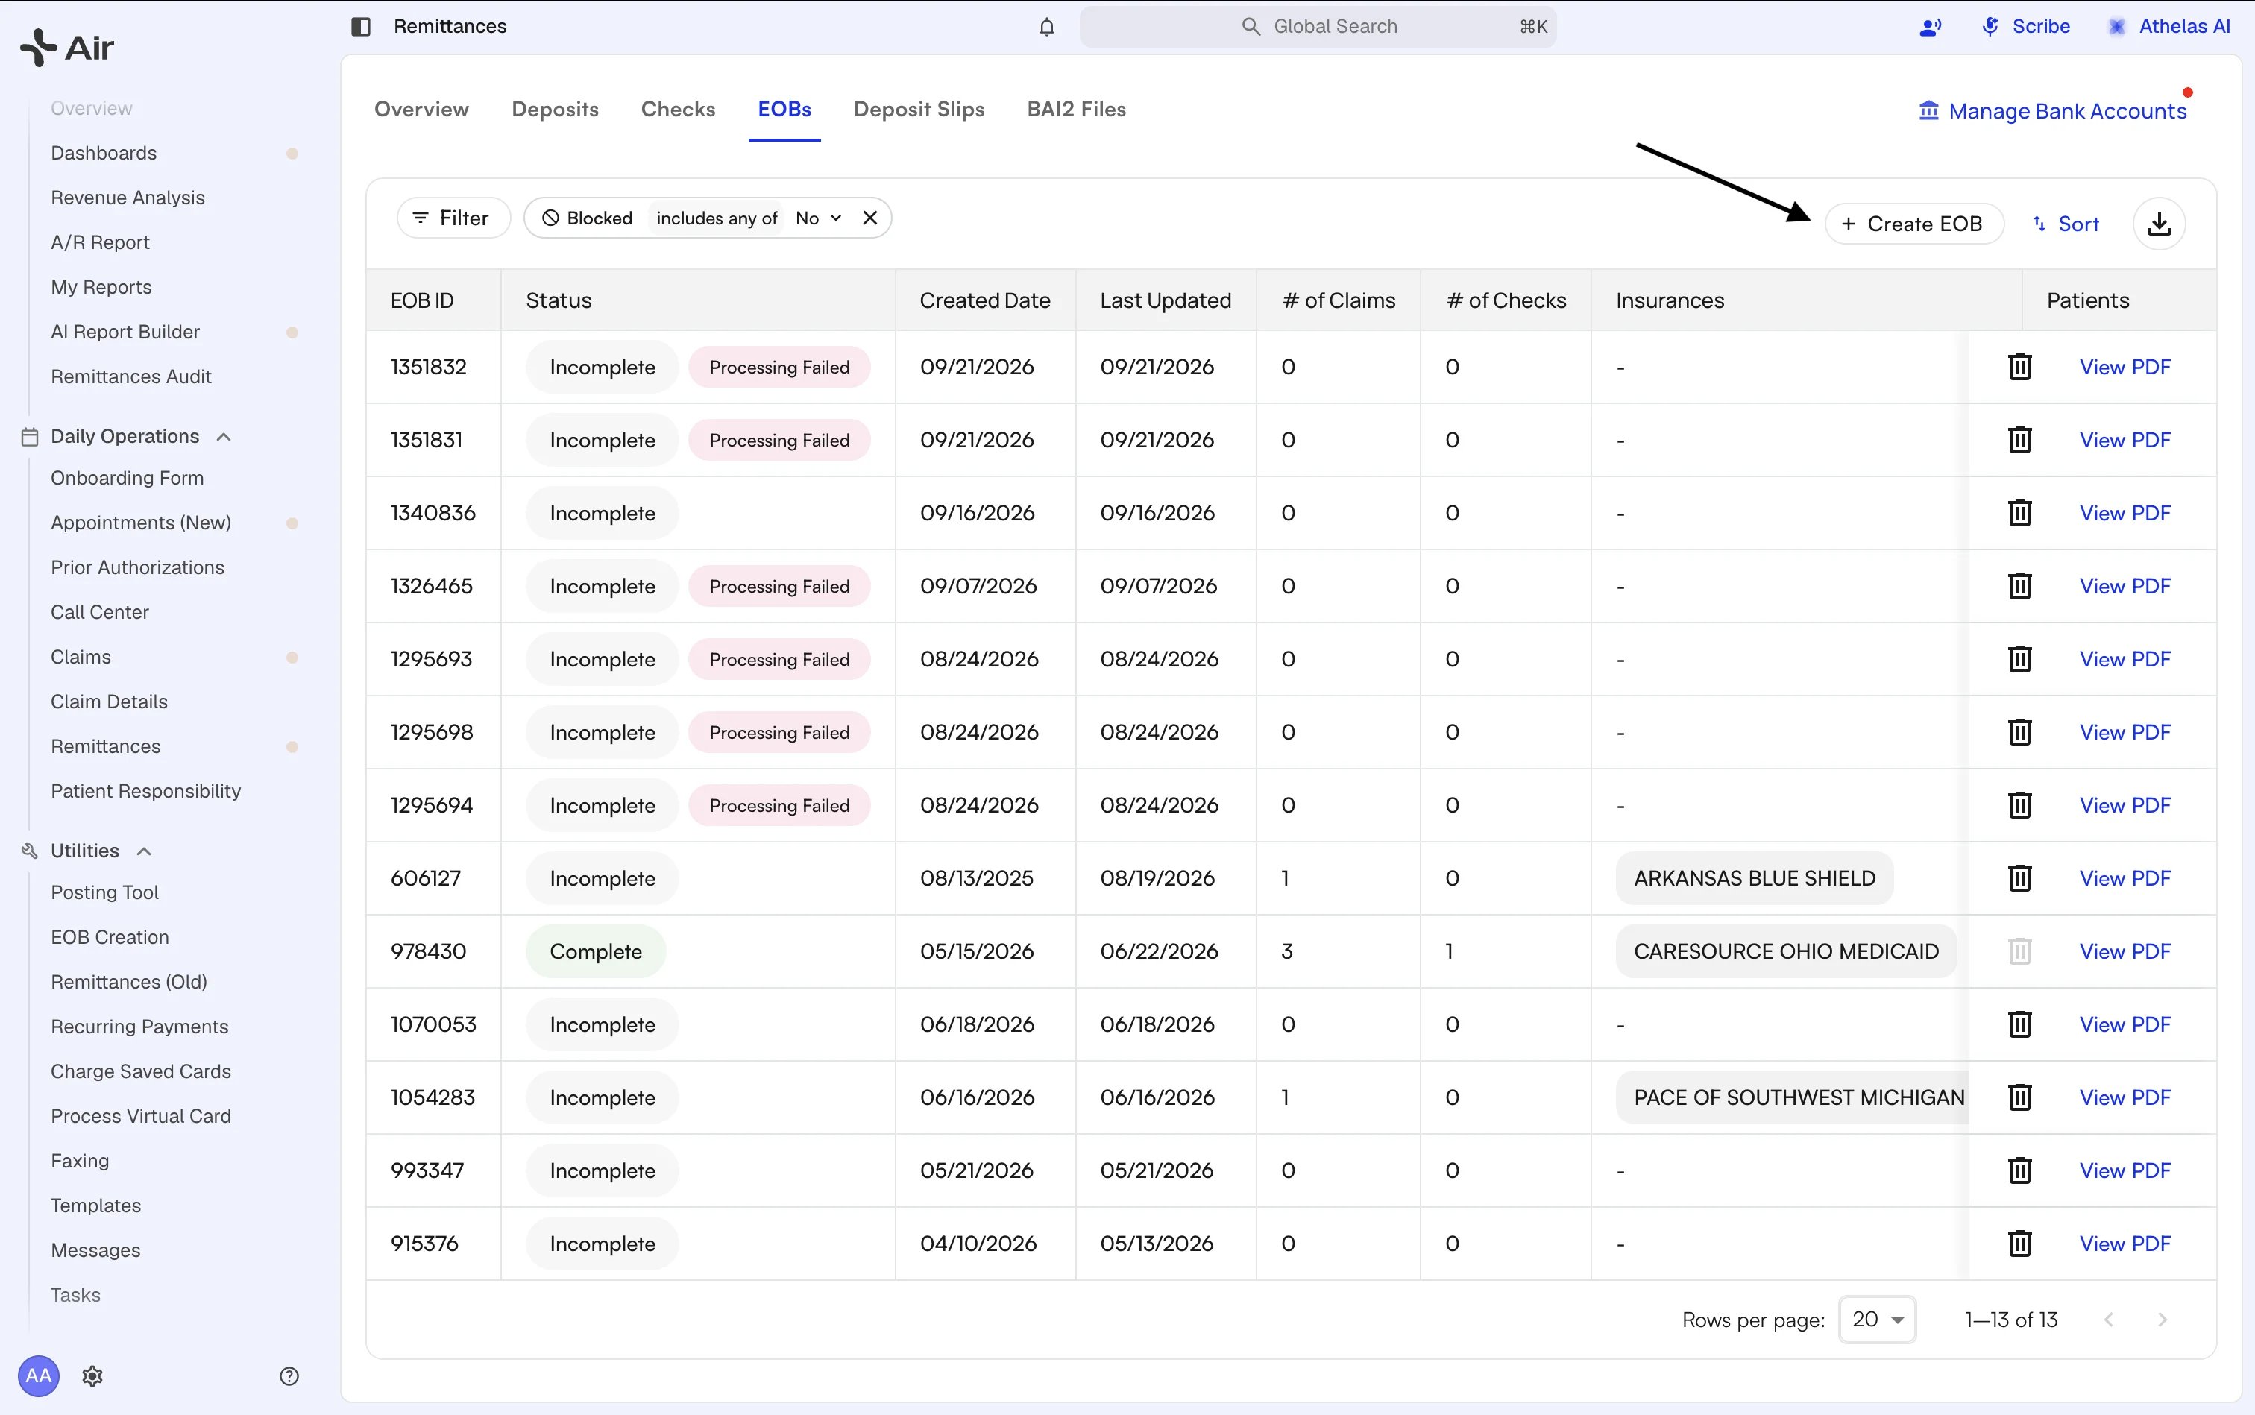2255x1415 pixels.
Task: Open the notifications bell
Action: (1046, 26)
